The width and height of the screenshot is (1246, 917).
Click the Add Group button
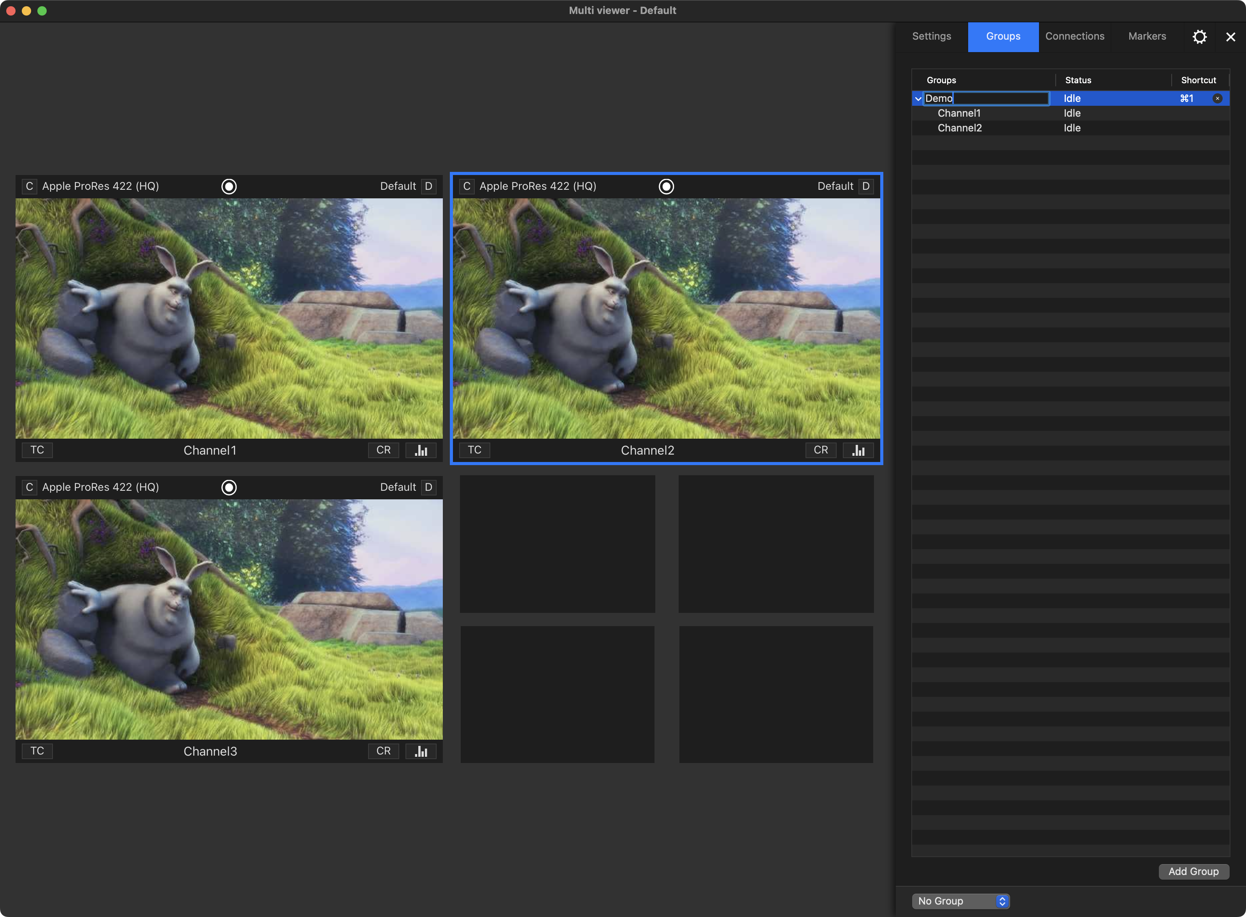pyautogui.click(x=1194, y=871)
